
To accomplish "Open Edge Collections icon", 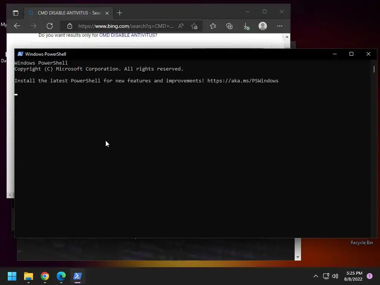I will click(229, 26).
